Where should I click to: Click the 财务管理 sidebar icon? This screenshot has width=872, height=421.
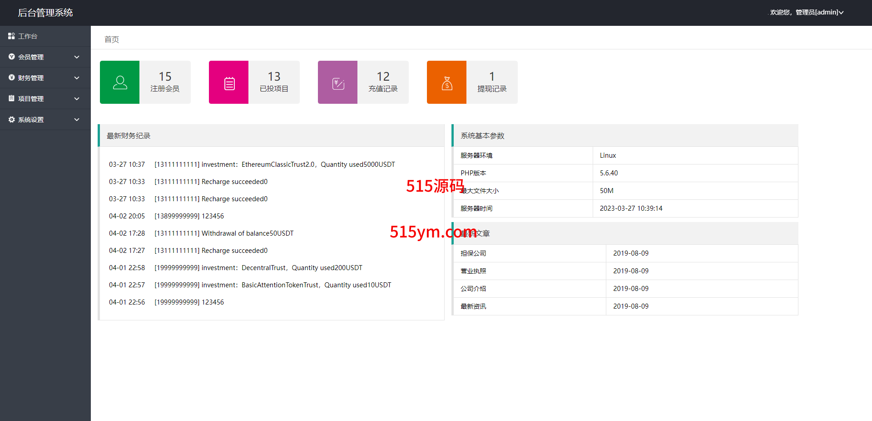(11, 77)
